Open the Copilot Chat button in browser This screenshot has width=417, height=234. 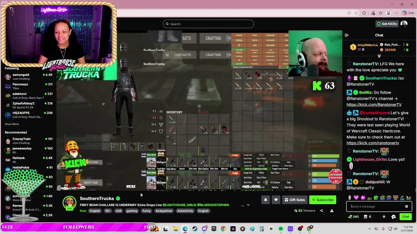[x=408, y=13]
